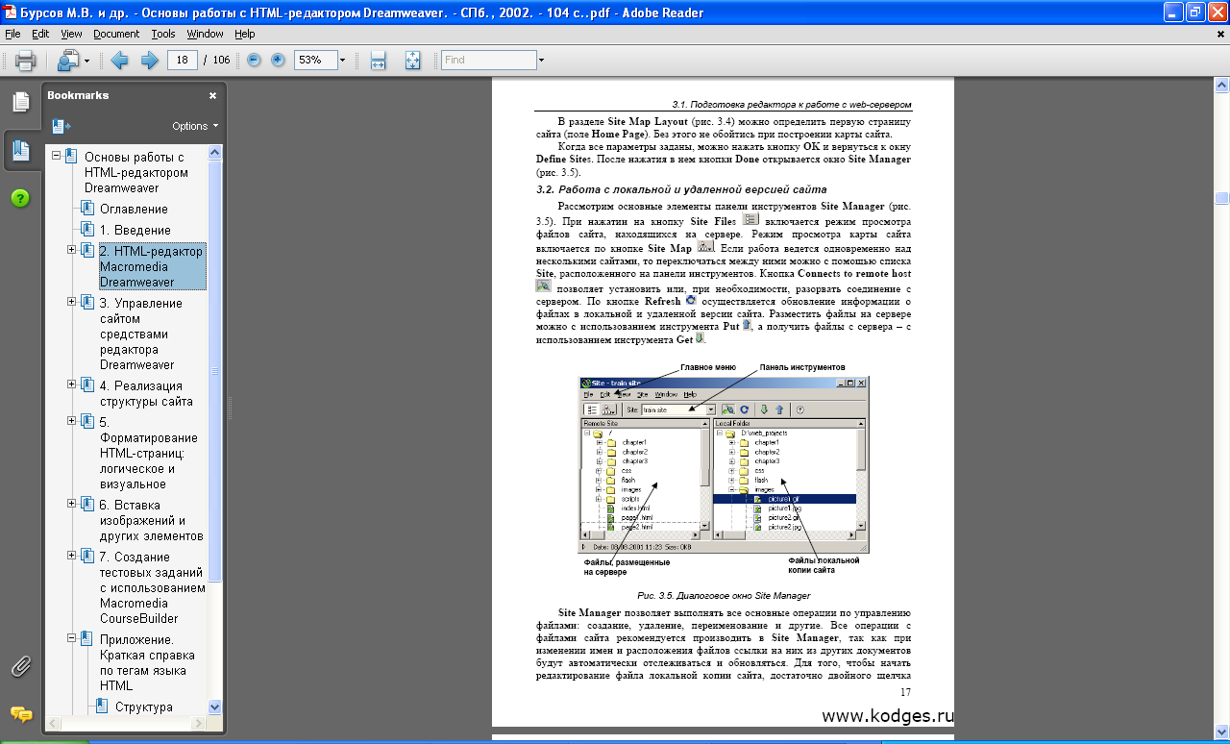Open the Pages panel icon in the sidebar
This screenshot has width=1230, height=744.
point(20,102)
